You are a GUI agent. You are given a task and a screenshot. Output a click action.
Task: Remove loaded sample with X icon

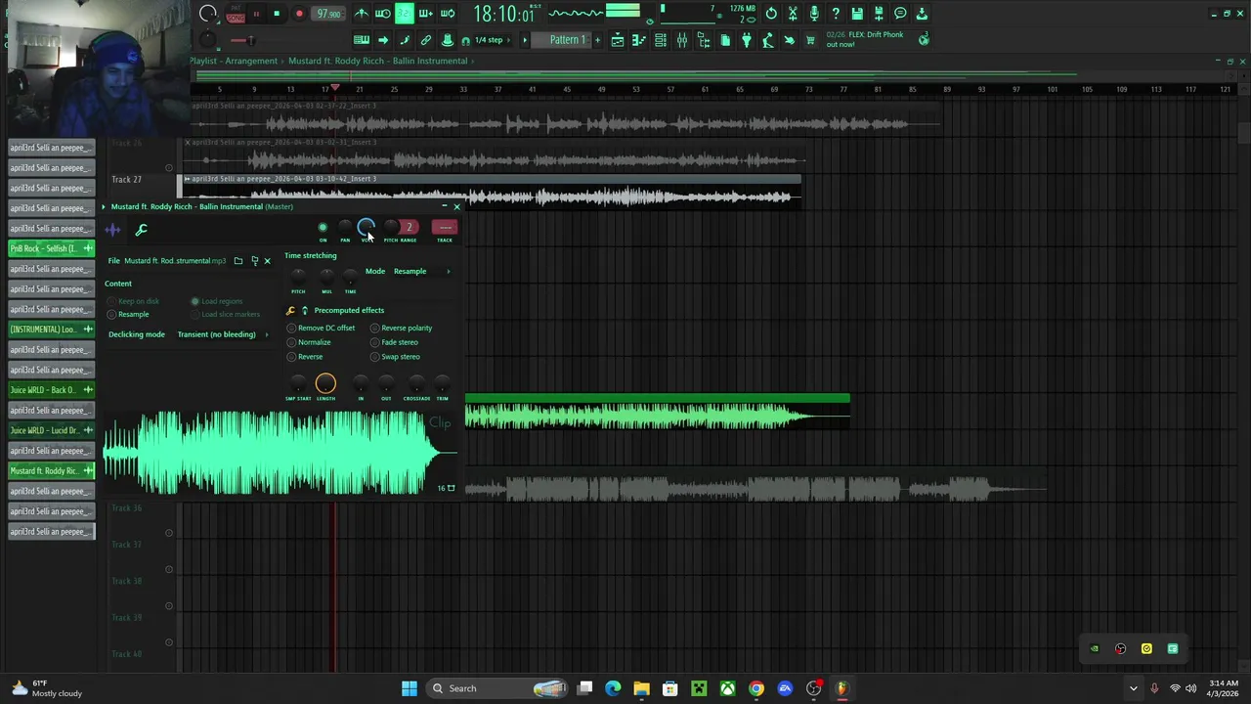coord(267,261)
